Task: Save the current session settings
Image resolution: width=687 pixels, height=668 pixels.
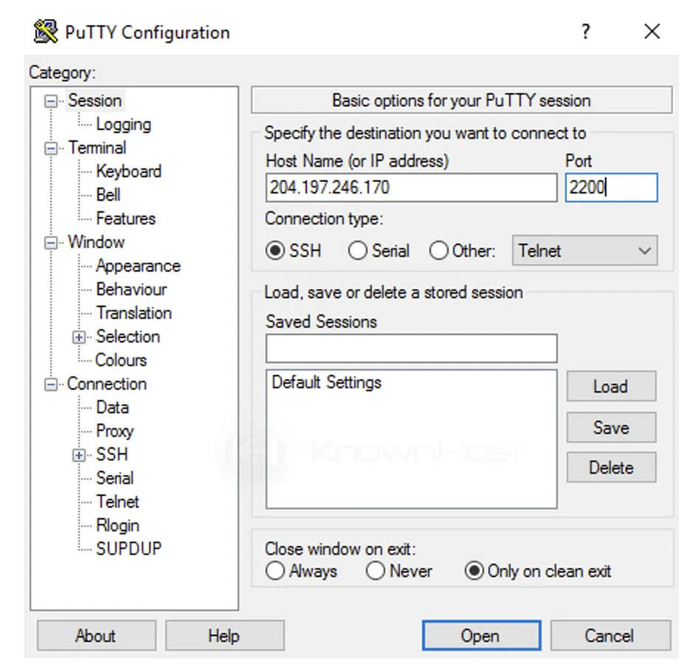Action: [610, 427]
